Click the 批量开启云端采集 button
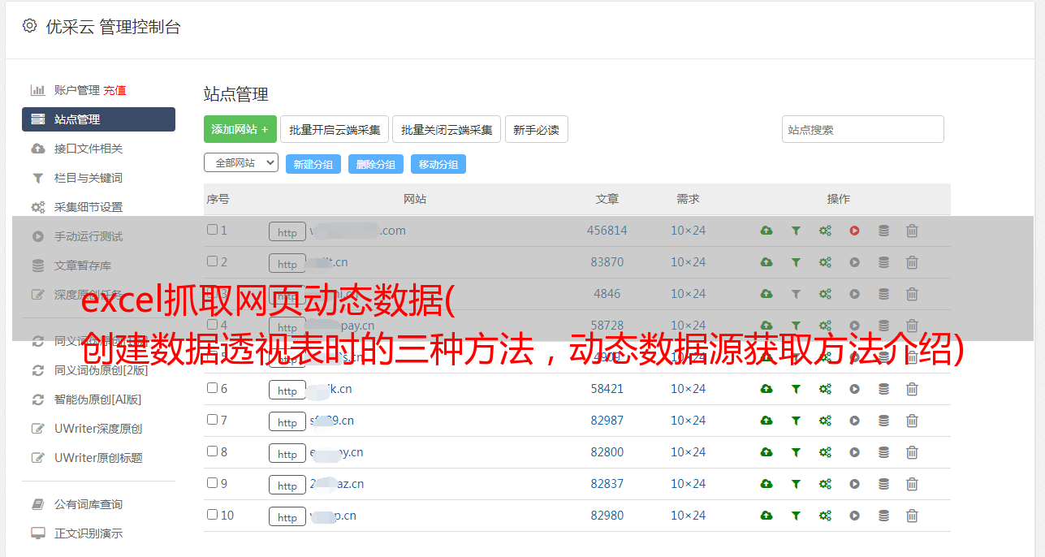 (x=335, y=129)
